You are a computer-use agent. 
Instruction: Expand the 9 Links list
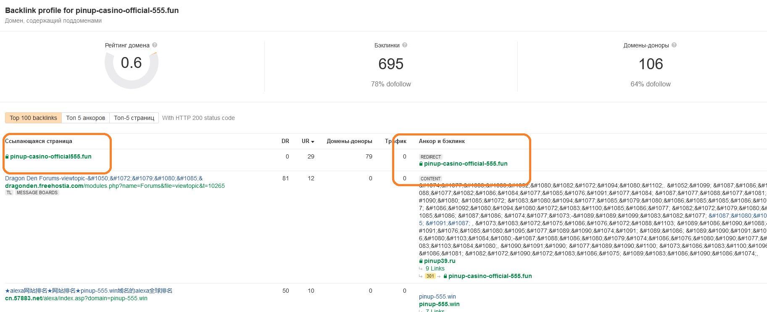click(435, 268)
